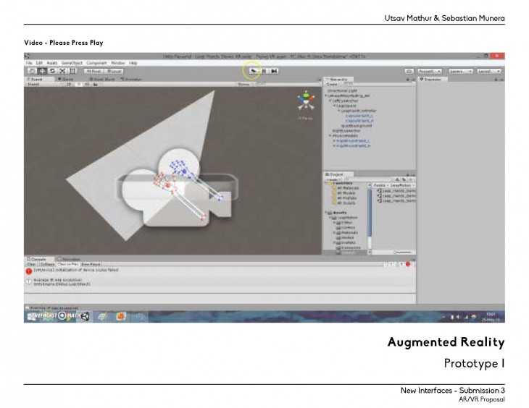
Task: Click the Pause button in Unity toolbar
Action: [x=264, y=71]
